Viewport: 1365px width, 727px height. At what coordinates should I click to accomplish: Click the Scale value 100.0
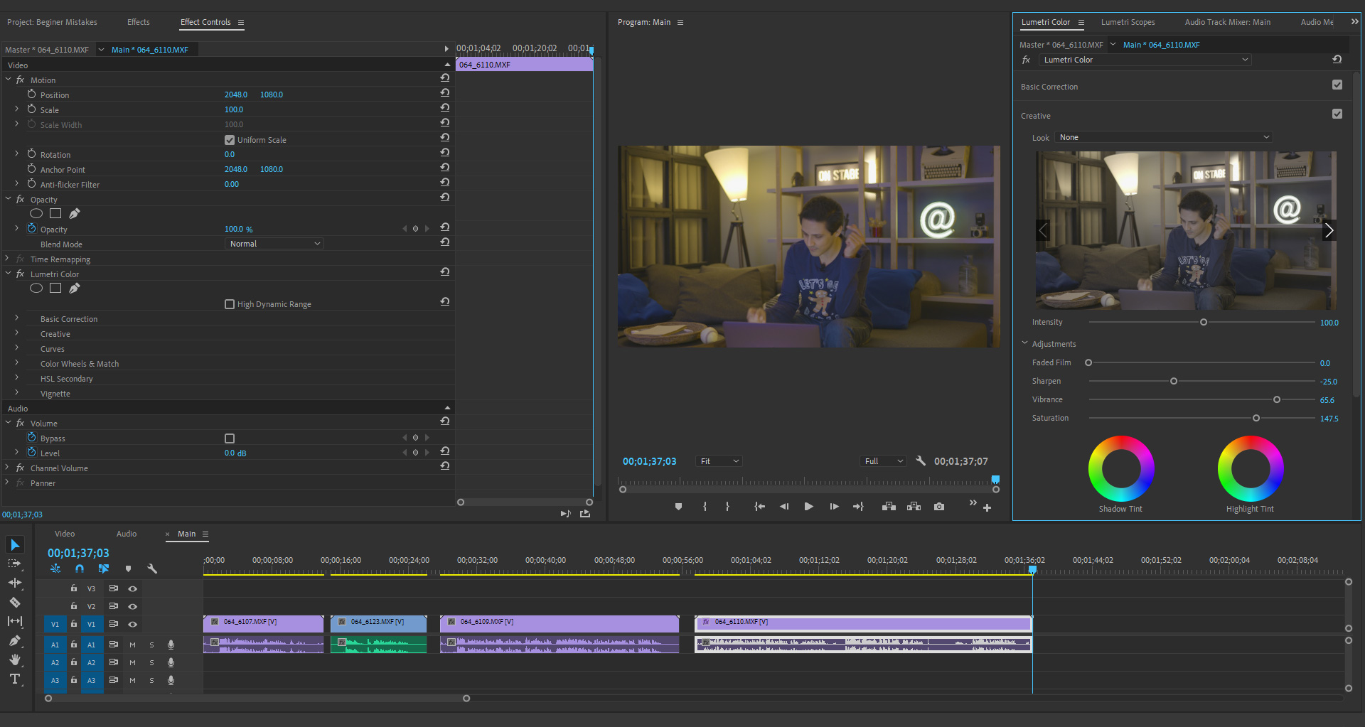[x=234, y=109]
